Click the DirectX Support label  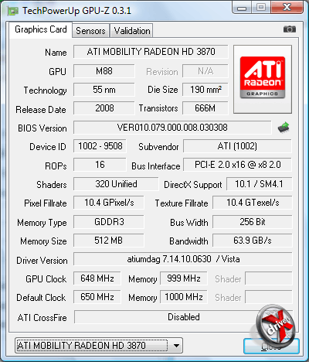(193, 185)
